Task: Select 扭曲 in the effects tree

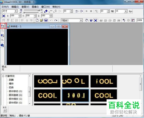Action: click(x=11, y=87)
